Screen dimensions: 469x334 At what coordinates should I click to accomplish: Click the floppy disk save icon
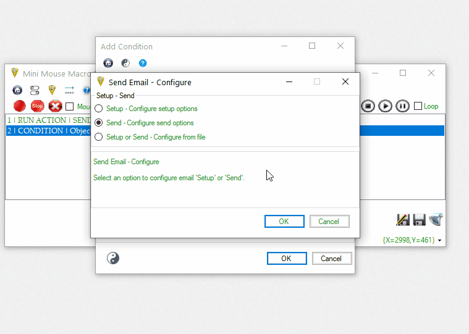420,220
